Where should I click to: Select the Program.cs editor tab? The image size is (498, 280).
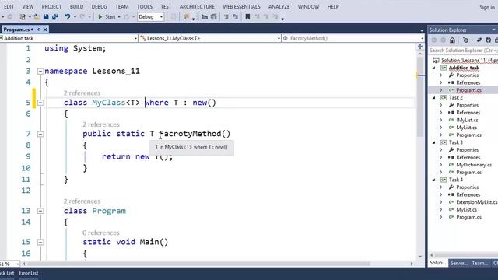click(x=16, y=30)
